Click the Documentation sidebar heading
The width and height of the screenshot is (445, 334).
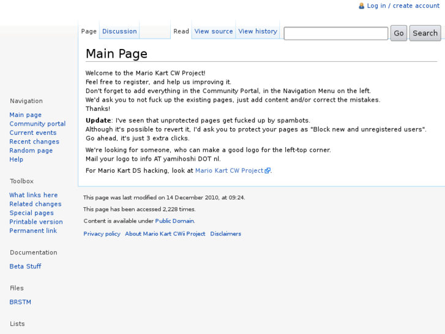point(34,252)
